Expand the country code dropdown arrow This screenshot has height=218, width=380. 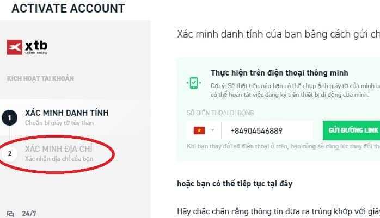pos(212,130)
